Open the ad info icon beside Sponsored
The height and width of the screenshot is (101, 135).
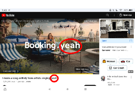click(18, 71)
